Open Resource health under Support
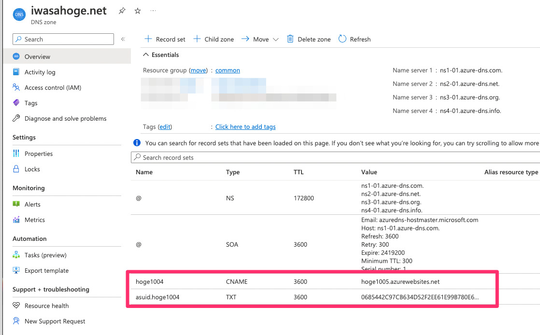The image size is (540, 335). tap(46, 306)
